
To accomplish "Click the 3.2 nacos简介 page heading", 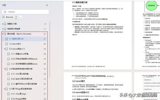I will tap(79, 81).
